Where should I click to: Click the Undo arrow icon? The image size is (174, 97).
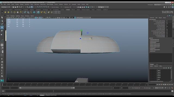20,7
